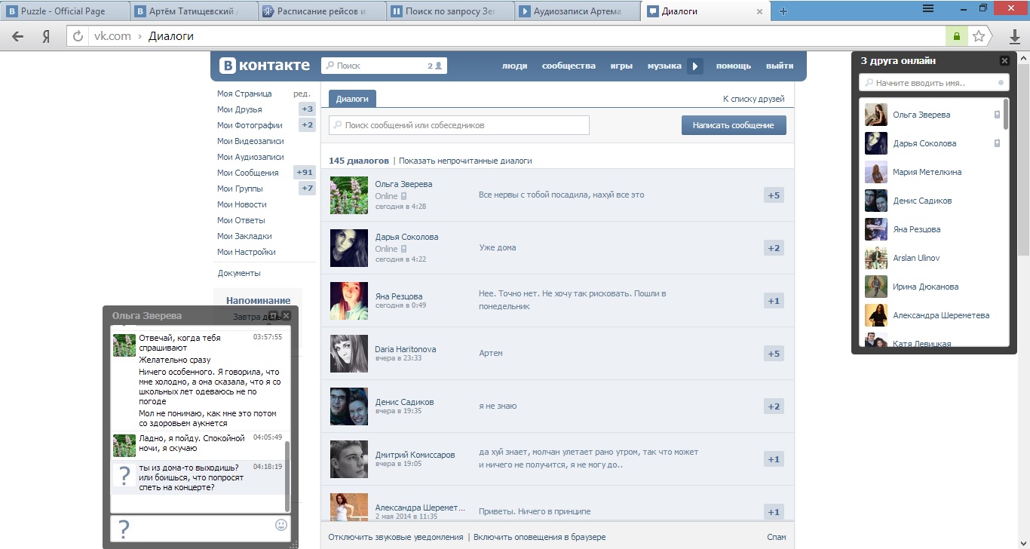1030x549 pixels.
Task: Open Мои Настройки in left menu
Action: [247, 252]
